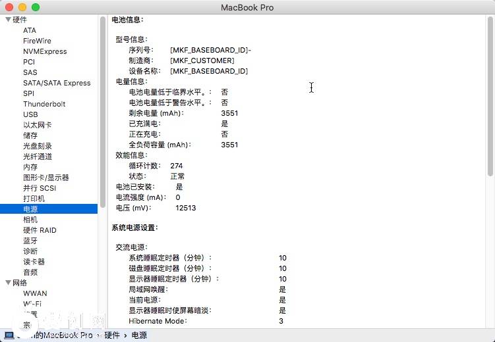Select 以太网卡 in the sidebar
Image resolution: width=495 pixels, height=342 pixels.
pos(37,125)
